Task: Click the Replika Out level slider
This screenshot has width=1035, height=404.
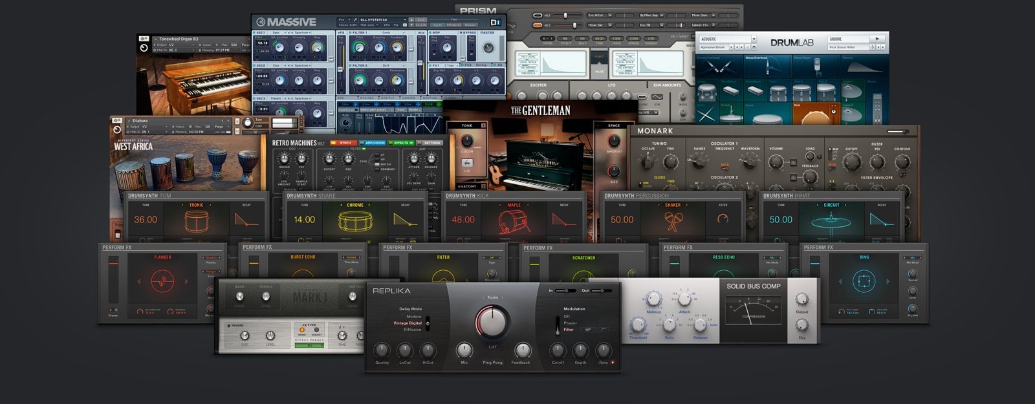Action: pos(602,291)
